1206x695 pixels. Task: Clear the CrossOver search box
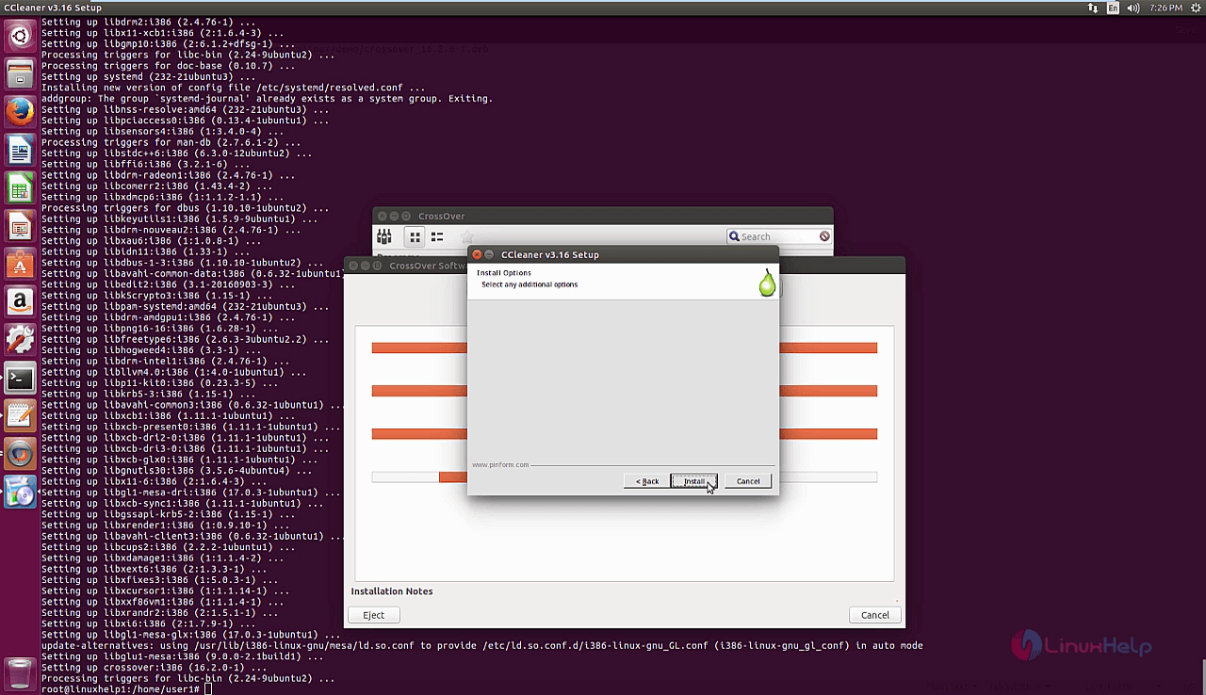click(824, 236)
